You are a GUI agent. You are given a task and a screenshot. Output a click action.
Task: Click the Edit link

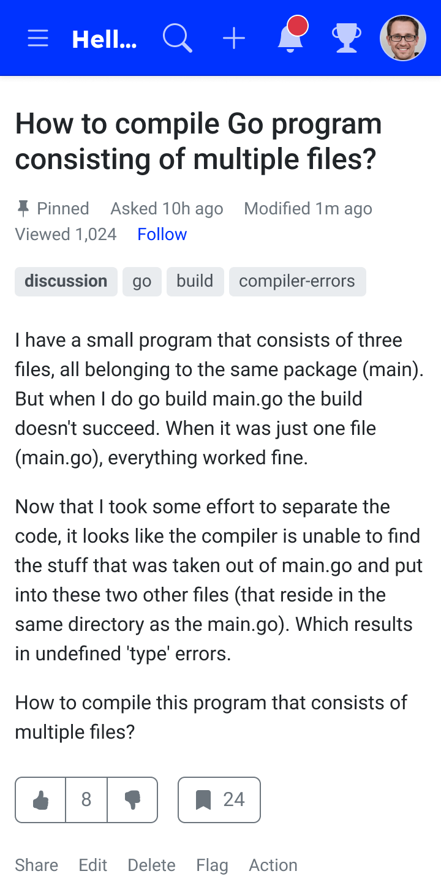point(93,865)
